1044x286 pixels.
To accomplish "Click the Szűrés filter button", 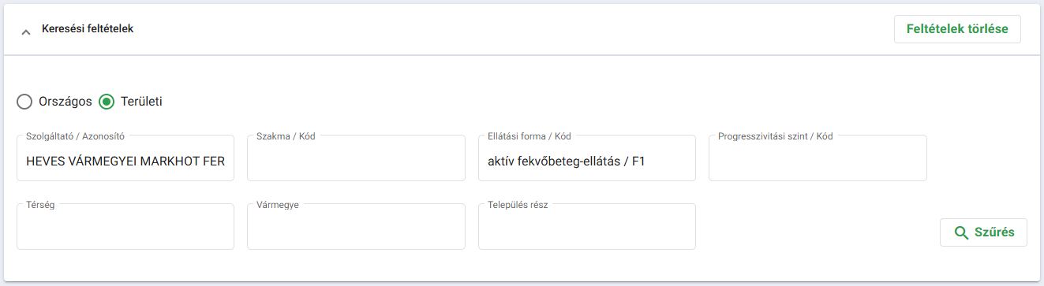I will [983, 232].
